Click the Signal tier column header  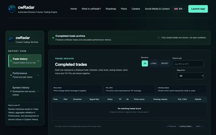click(x=94, y=99)
